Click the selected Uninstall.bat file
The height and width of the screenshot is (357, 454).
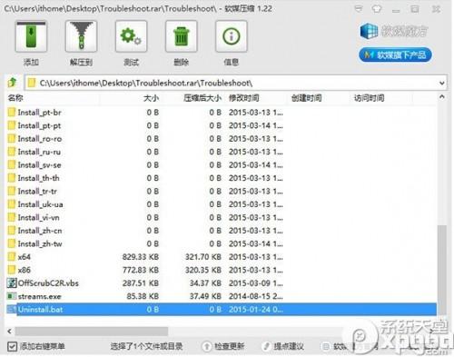point(221,310)
